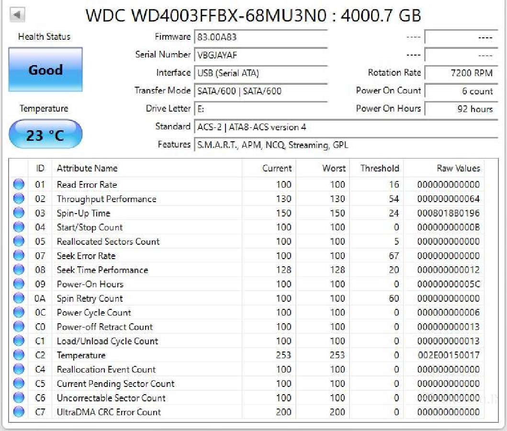Select the Reallocation Event Count attribute name

point(106,370)
